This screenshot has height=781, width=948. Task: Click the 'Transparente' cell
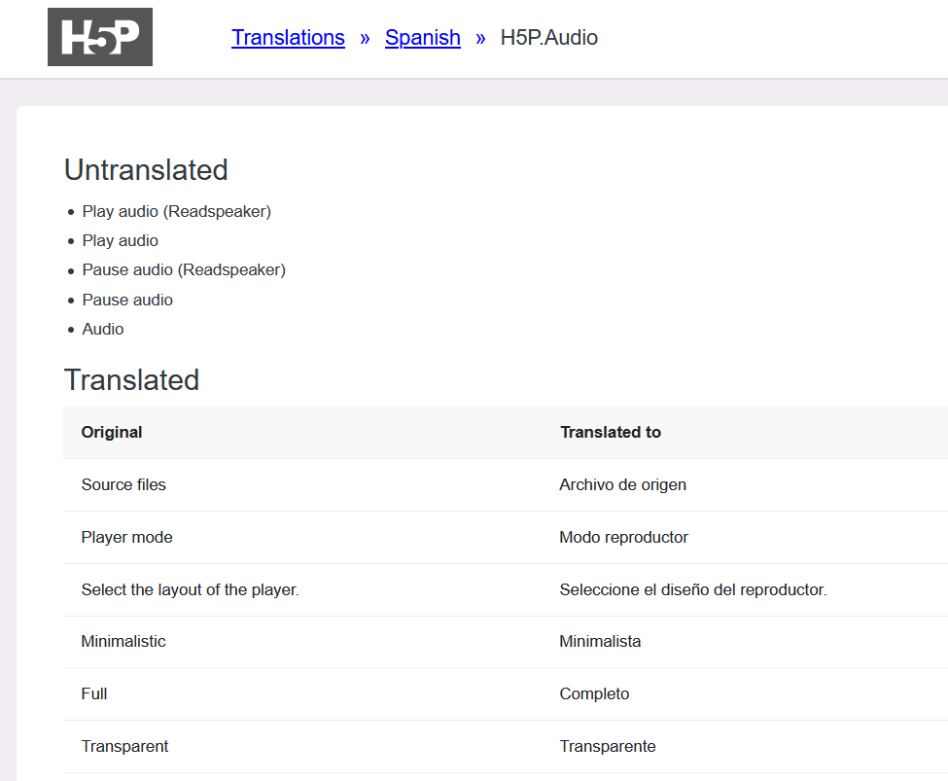[x=608, y=747]
